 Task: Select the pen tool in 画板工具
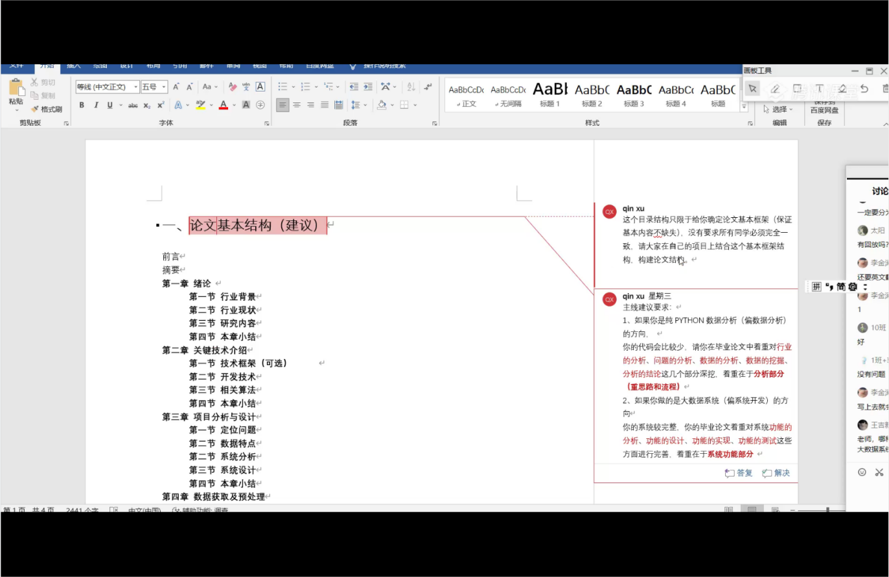(x=774, y=89)
